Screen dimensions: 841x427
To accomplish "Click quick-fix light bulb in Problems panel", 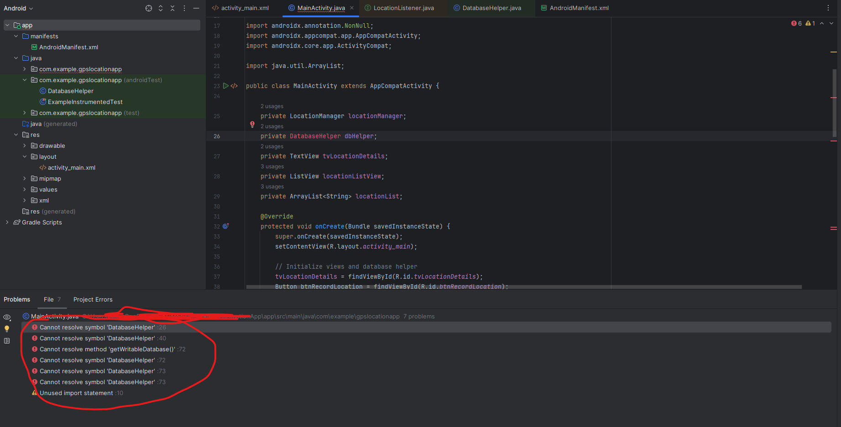I will pos(7,328).
